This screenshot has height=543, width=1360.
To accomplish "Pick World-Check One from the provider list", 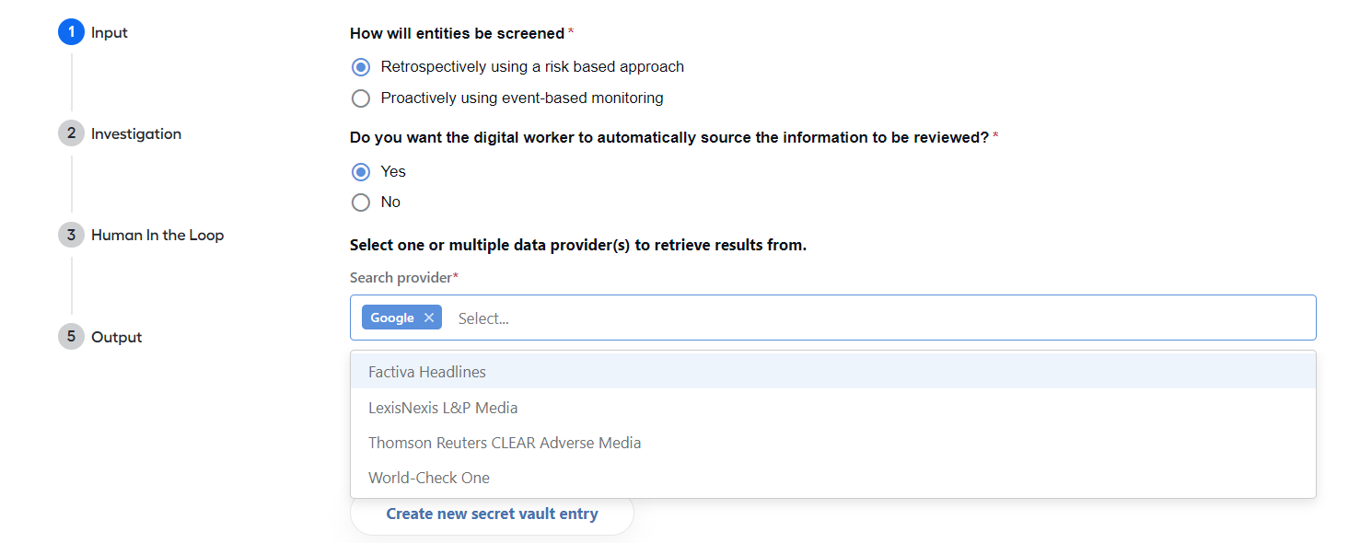I will (832, 478).
